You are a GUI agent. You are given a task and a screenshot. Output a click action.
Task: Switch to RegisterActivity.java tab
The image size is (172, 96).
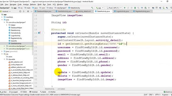pyautogui.click(x=142, y=11)
